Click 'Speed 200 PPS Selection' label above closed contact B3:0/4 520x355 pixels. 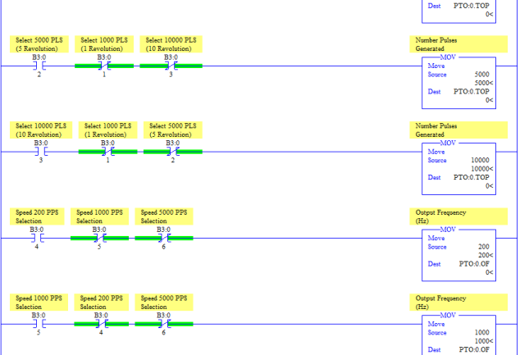click(x=101, y=303)
